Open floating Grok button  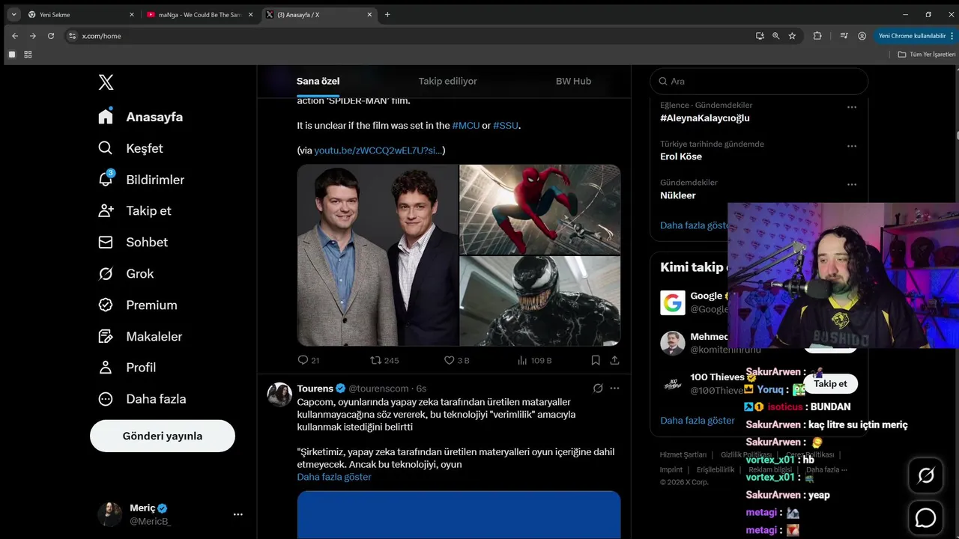tap(926, 475)
